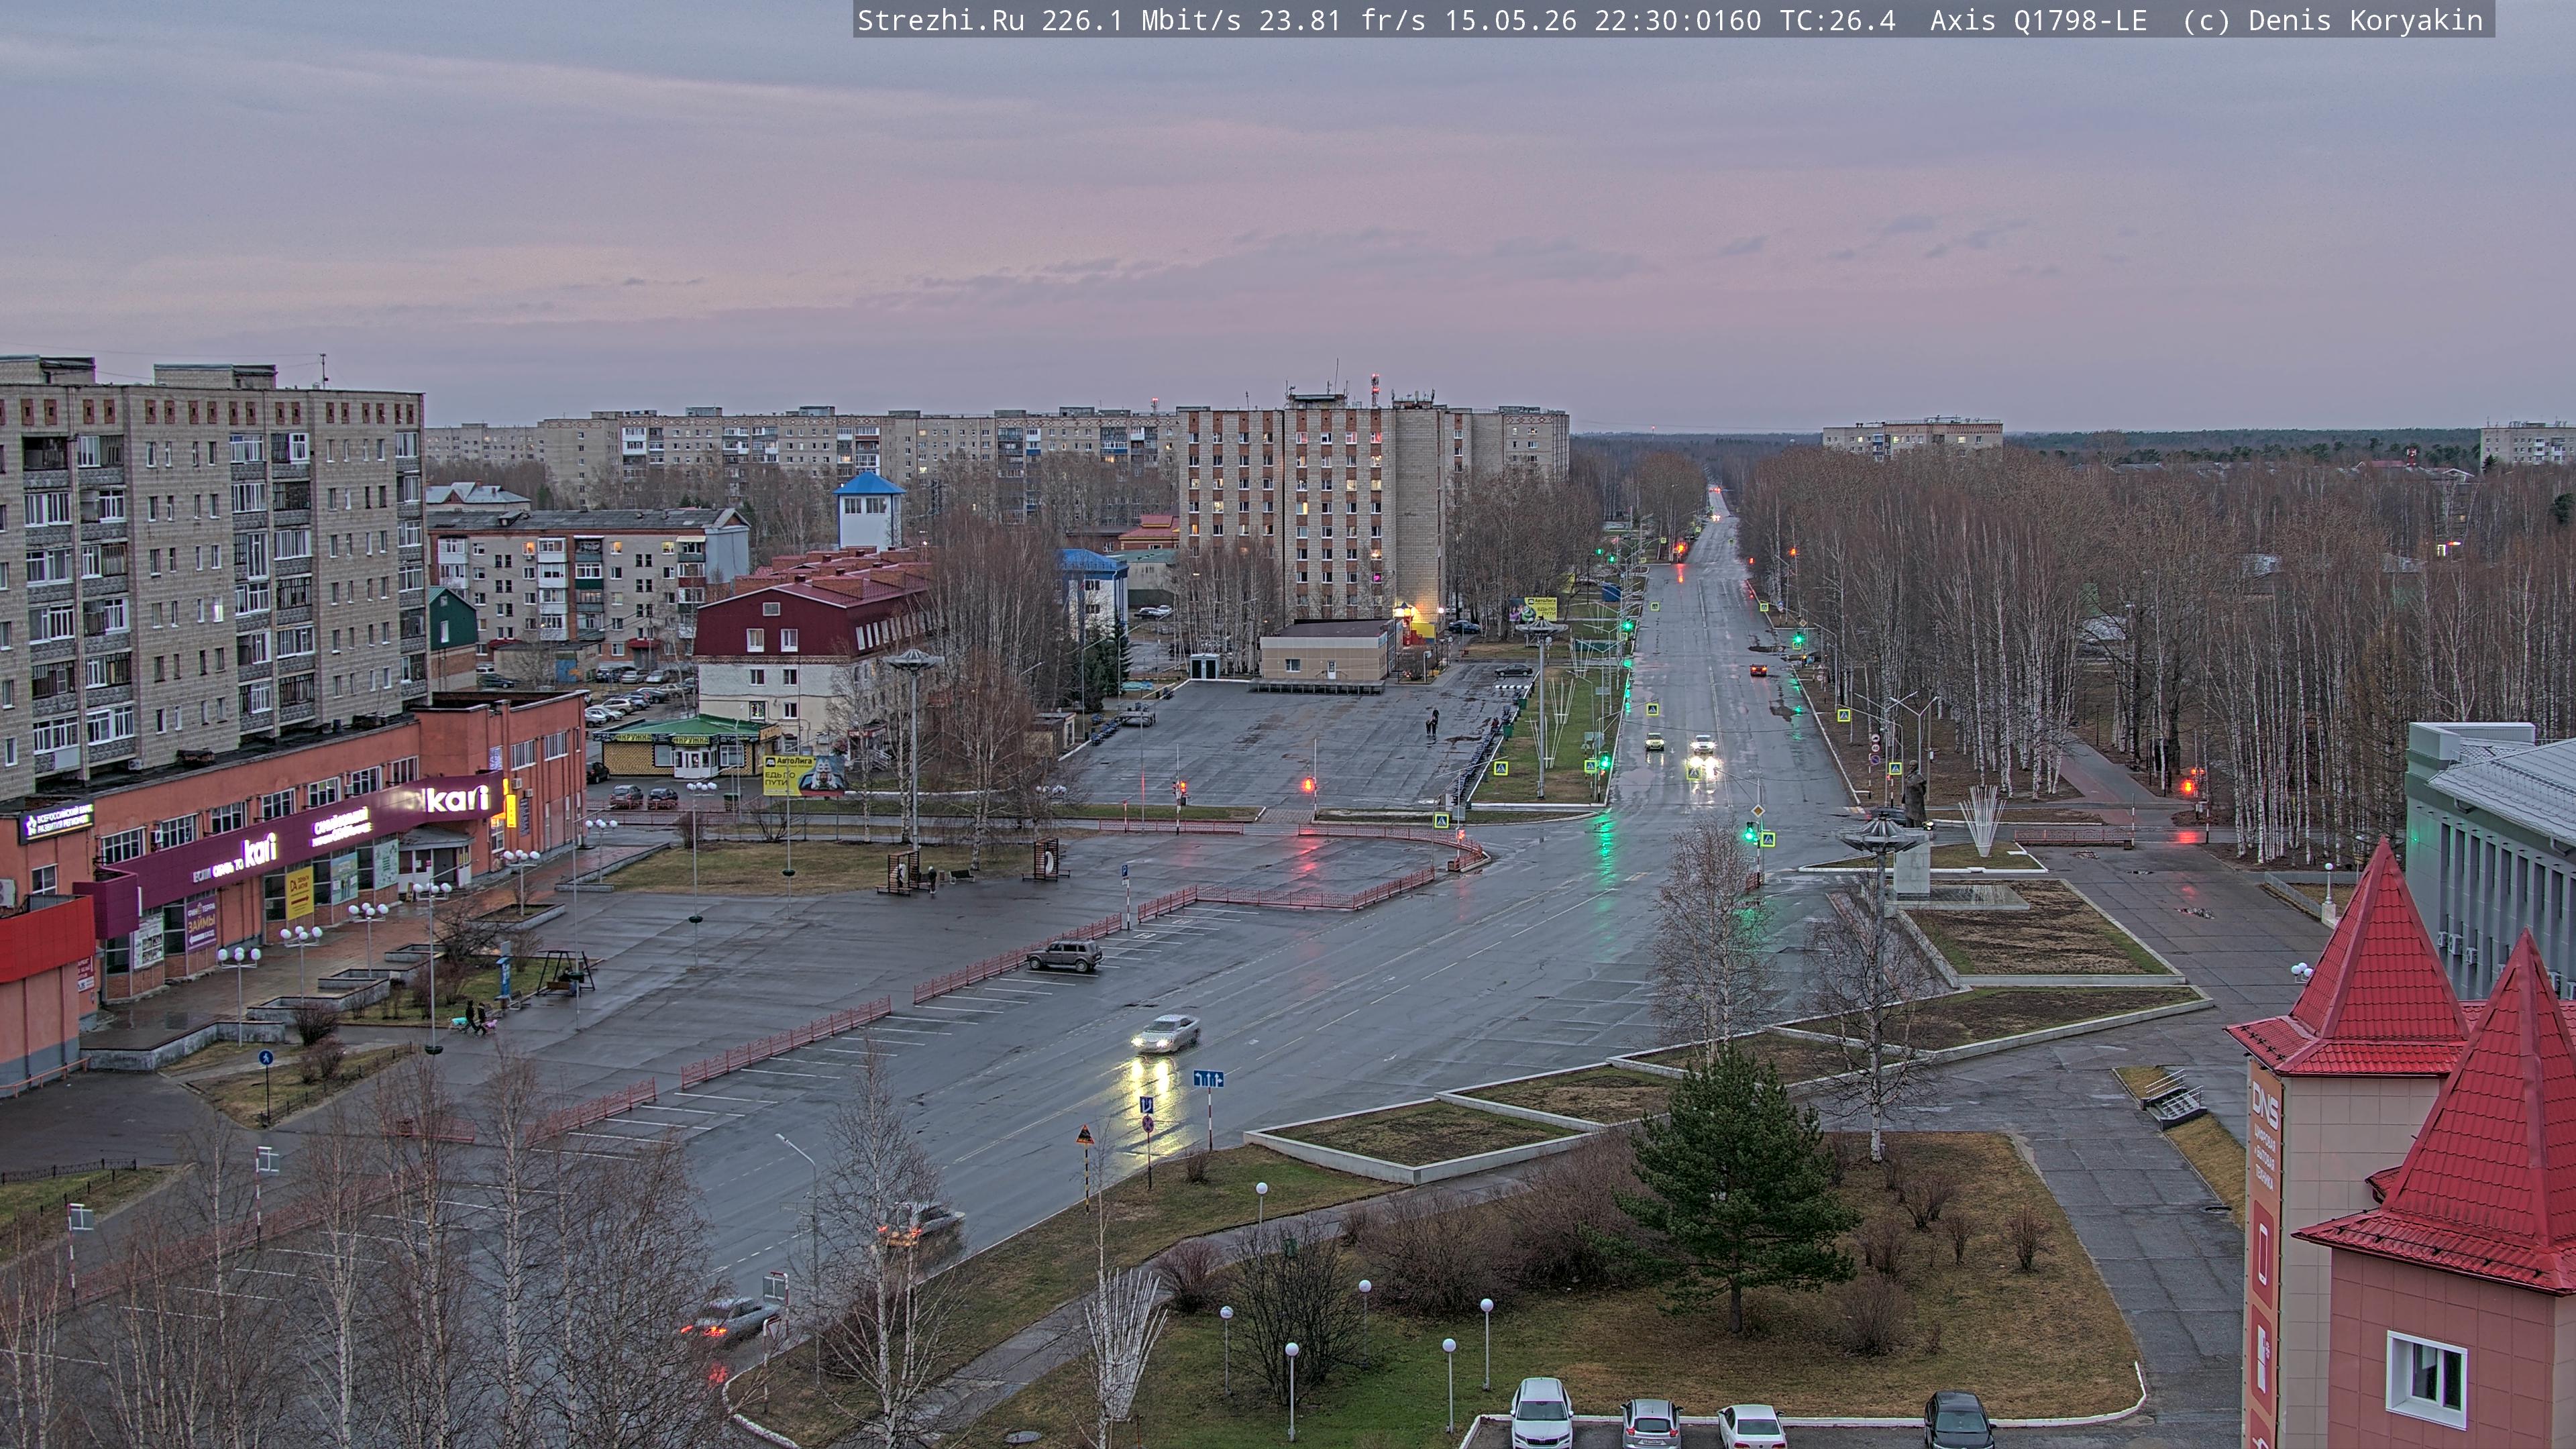
Task: Click the pine tree in the park
Action: [1738, 1191]
